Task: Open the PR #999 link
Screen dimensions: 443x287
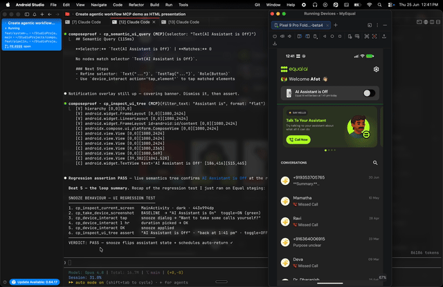Action: pos(16,46)
